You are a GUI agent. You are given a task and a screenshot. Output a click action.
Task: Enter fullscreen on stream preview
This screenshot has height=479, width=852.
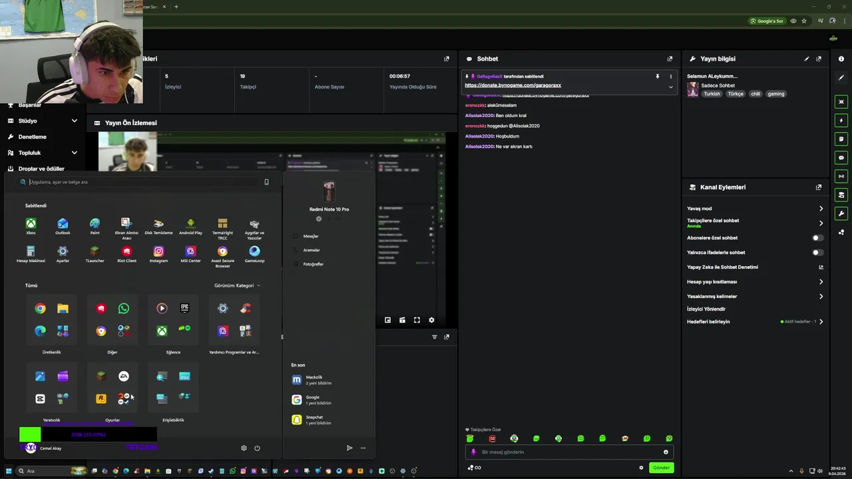[417, 320]
